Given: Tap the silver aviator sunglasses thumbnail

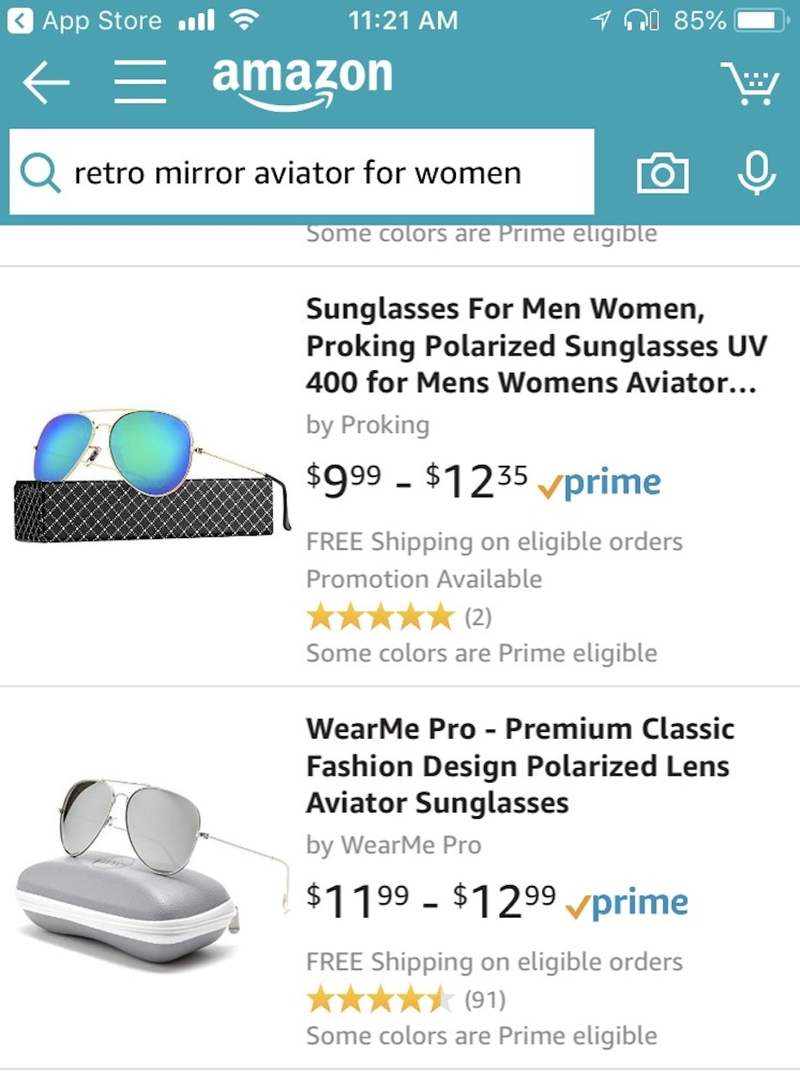Looking at the screenshot, I should pos(151,869).
